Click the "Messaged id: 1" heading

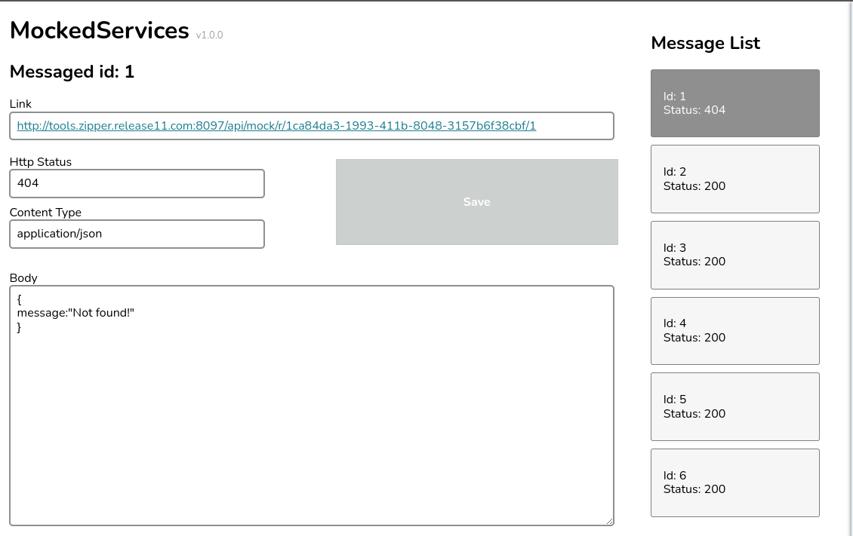tap(72, 72)
